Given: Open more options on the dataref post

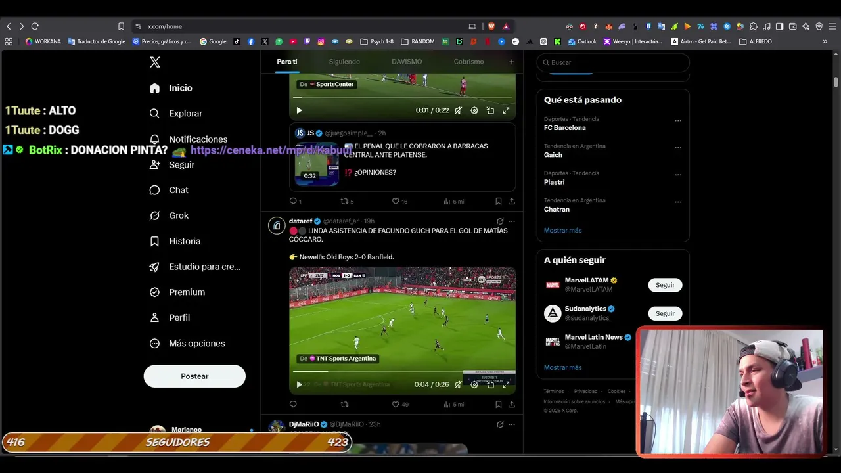Looking at the screenshot, I should pyautogui.click(x=512, y=221).
